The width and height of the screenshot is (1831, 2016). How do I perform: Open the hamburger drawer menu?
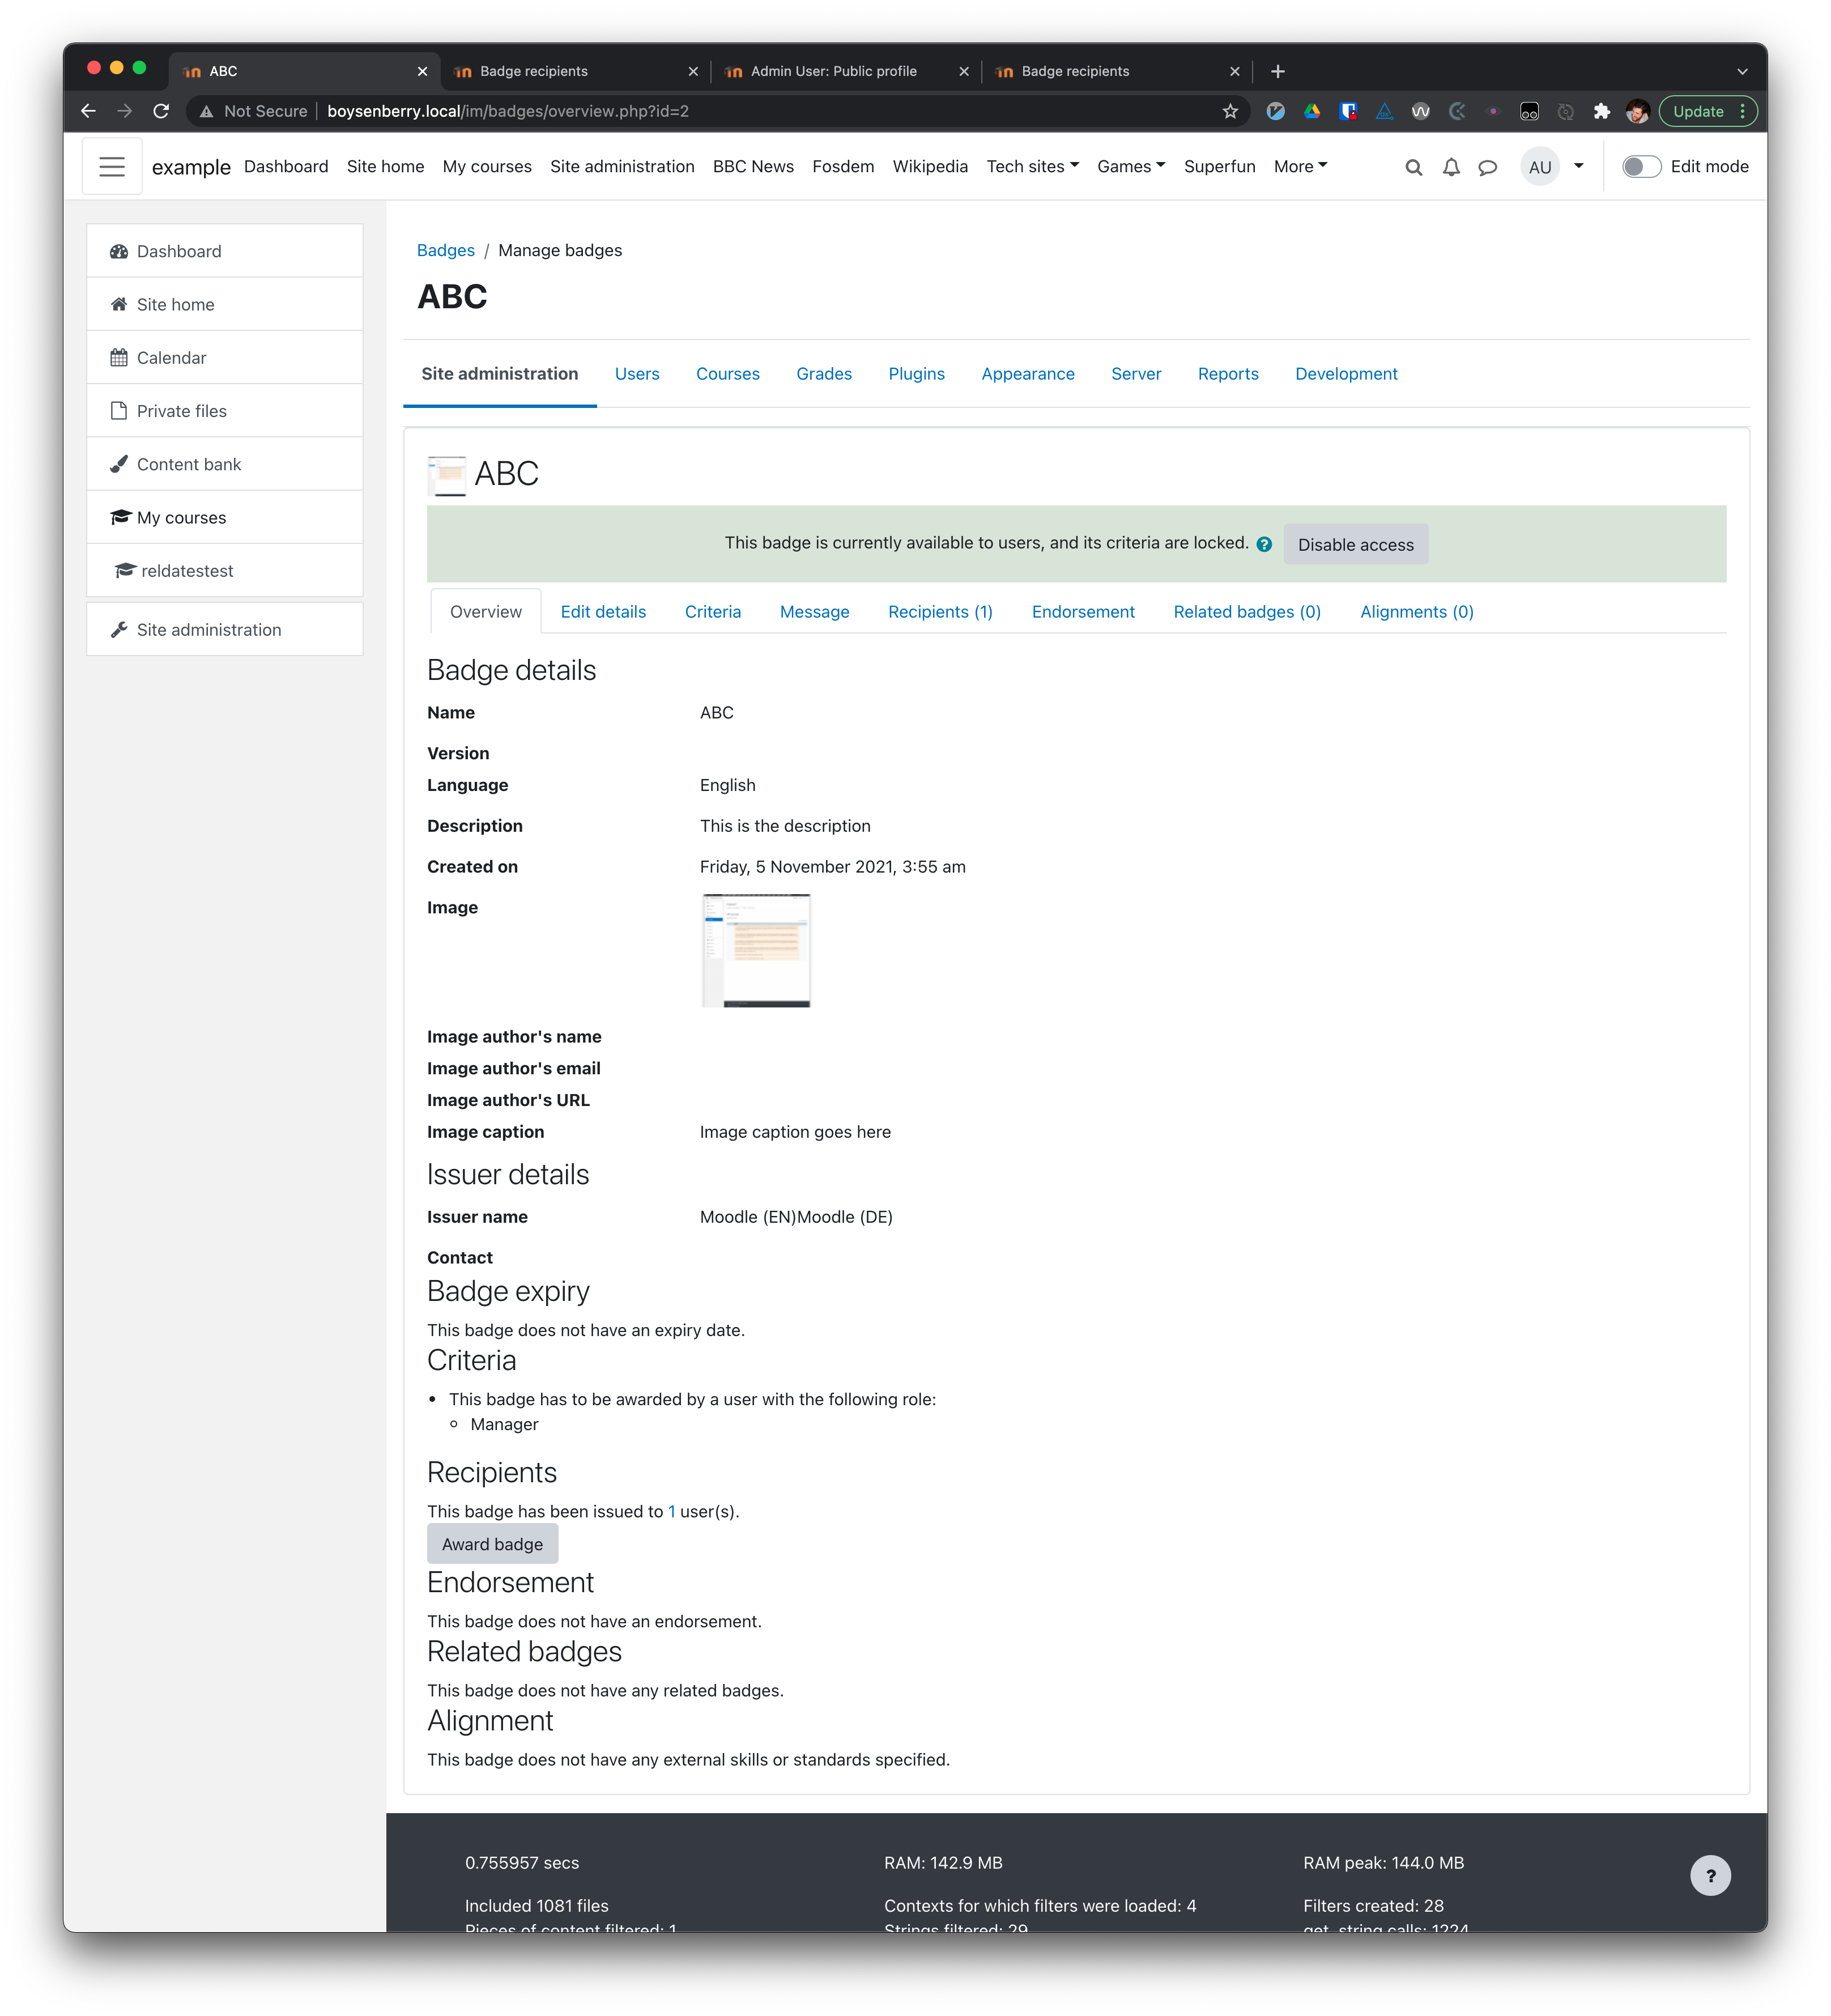tap(112, 167)
